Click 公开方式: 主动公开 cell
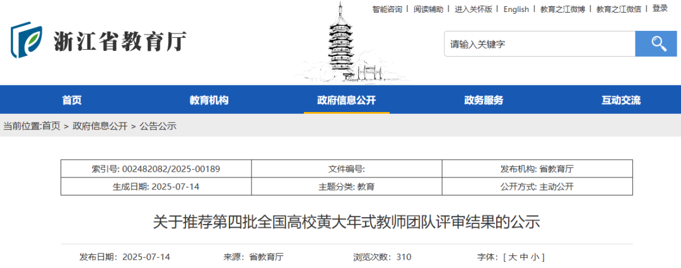The width and height of the screenshot is (681, 268). [x=537, y=186]
